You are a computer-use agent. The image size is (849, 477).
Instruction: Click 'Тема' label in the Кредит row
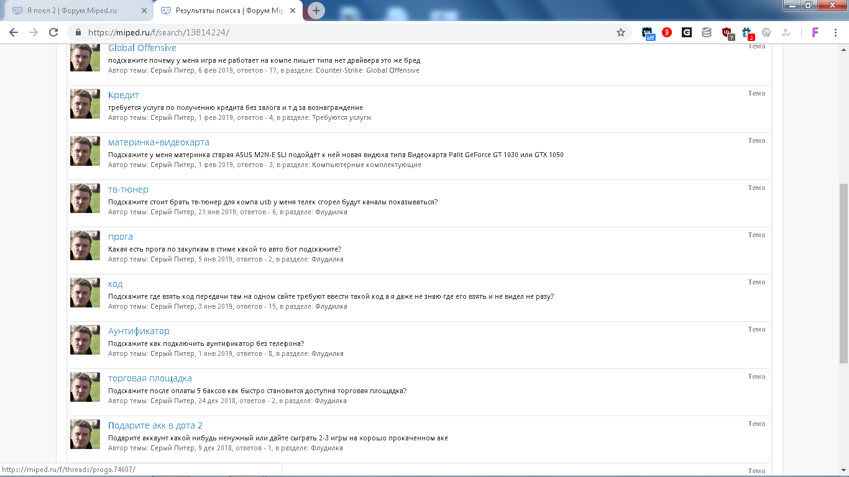tap(756, 93)
